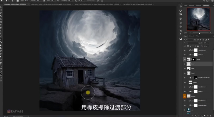Open the blend mode Normal dropdown
This screenshot has height=117, width=214.
(190, 43)
